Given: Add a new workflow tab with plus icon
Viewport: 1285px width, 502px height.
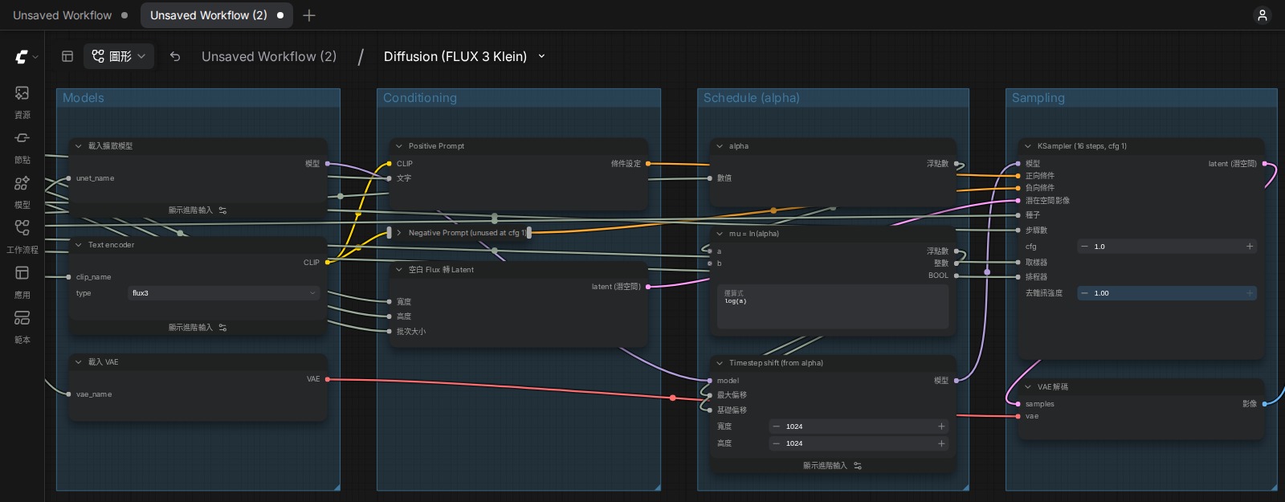Looking at the screenshot, I should click(x=309, y=15).
